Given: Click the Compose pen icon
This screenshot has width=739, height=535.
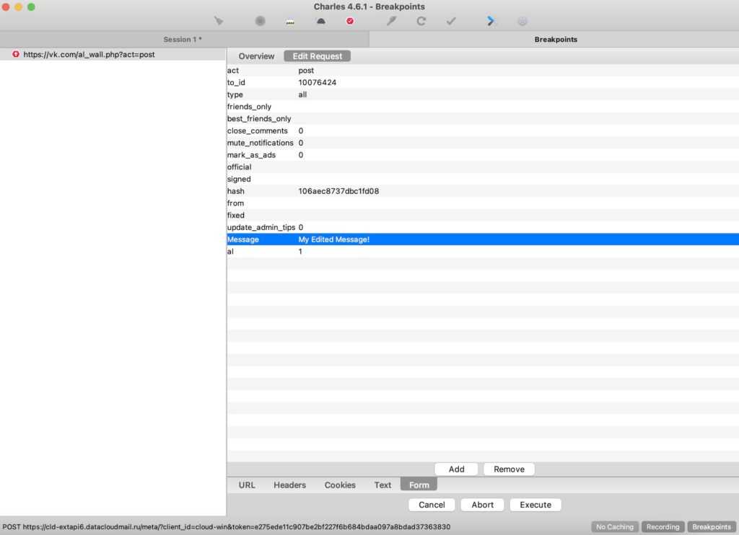Looking at the screenshot, I should (x=391, y=21).
